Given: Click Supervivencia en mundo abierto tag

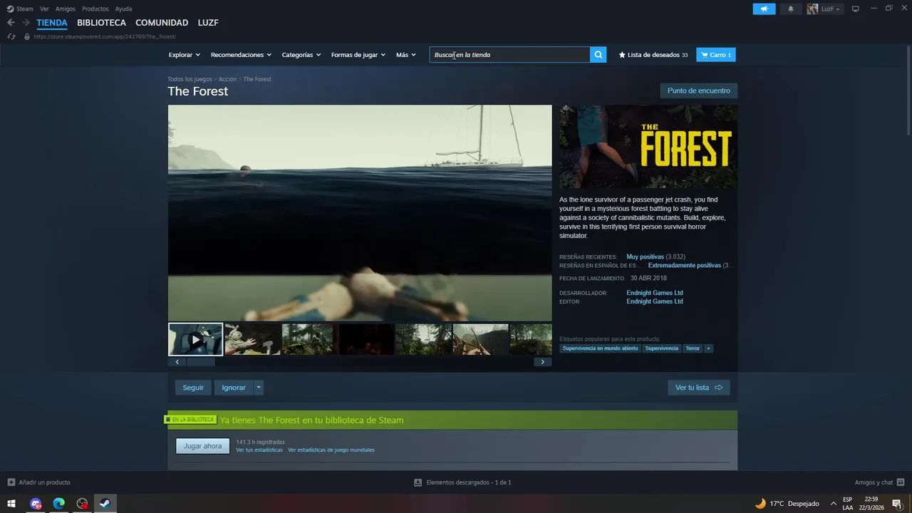Looking at the screenshot, I should [x=600, y=348].
